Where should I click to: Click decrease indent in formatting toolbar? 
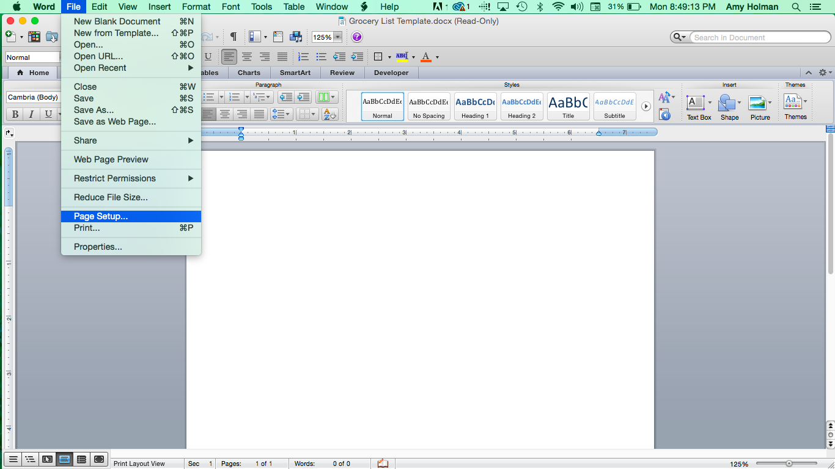tap(339, 57)
